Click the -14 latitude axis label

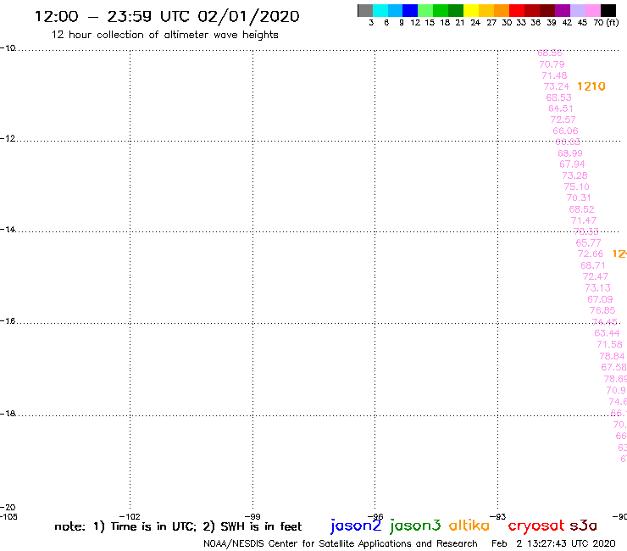(x=8, y=229)
